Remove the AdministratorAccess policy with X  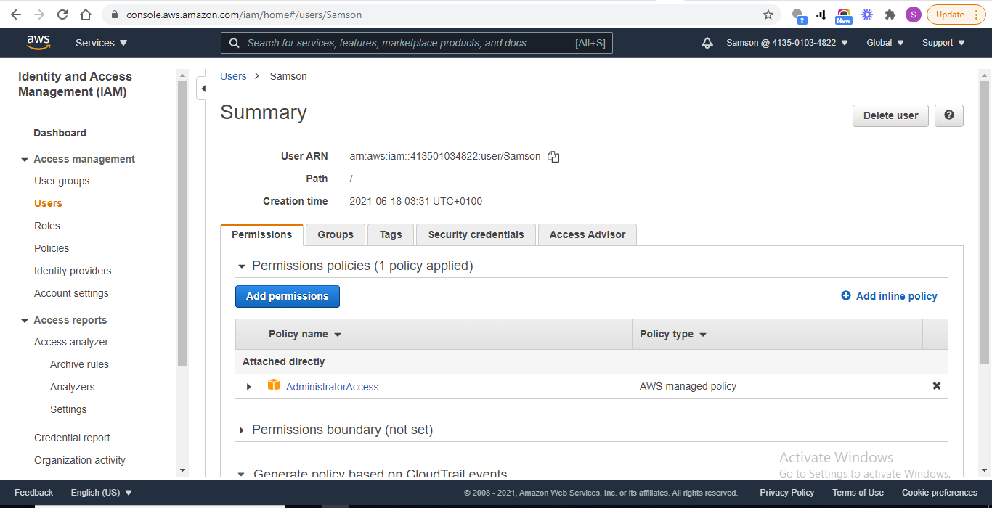click(936, 385)
